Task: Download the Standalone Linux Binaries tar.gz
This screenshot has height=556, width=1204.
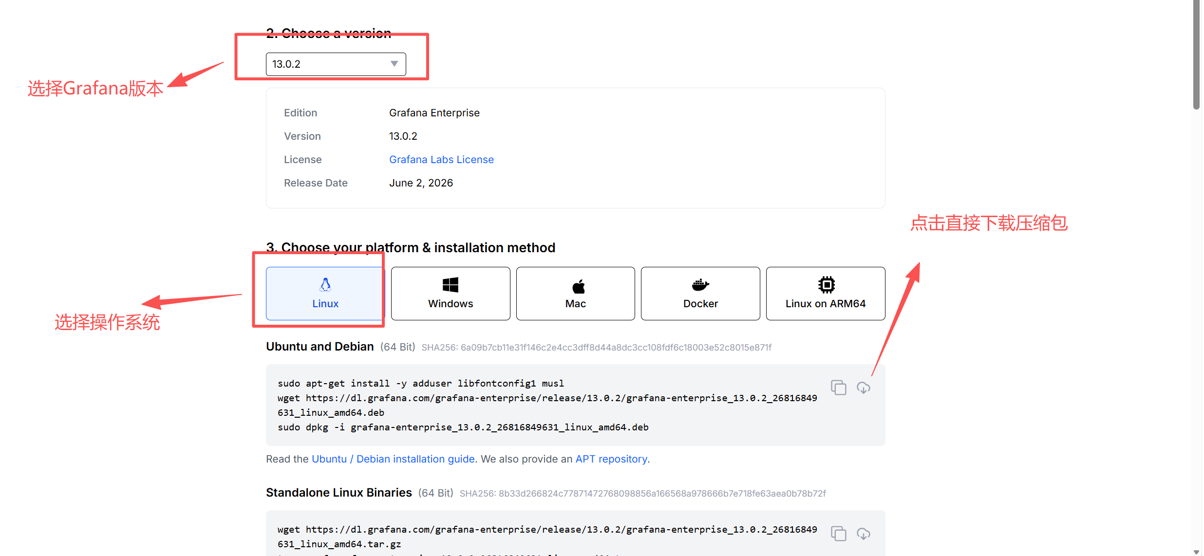Action: [864, 534]
